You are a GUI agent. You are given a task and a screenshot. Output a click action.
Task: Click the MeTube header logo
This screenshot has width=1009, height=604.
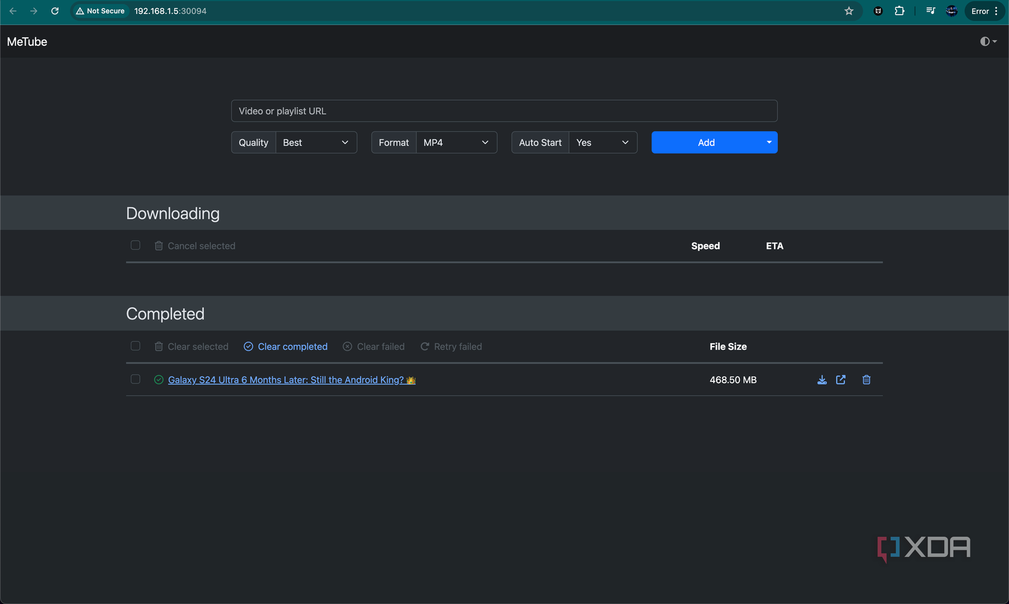(x=26, y=41)
